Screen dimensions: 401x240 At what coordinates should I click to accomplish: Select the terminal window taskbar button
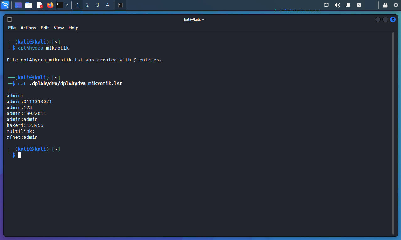tap(120, 5)
